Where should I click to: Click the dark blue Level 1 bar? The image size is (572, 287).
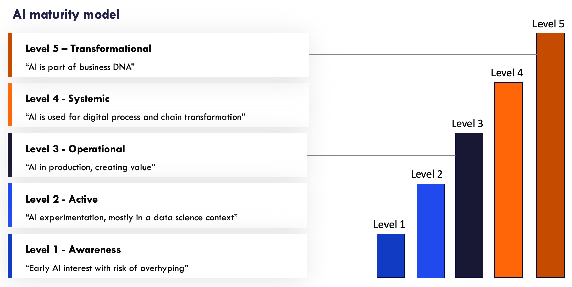pyautogui.click(x=391, y=256)
